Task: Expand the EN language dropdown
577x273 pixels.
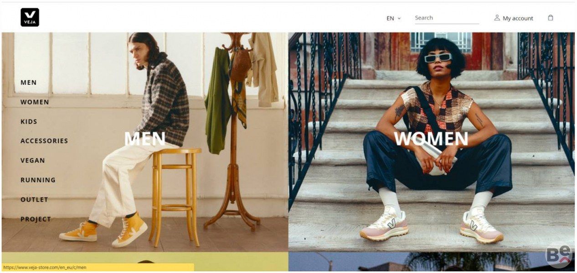Action: (x=393, y=18)
